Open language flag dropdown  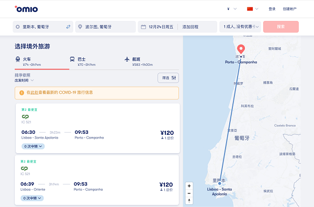coord(253,9)
